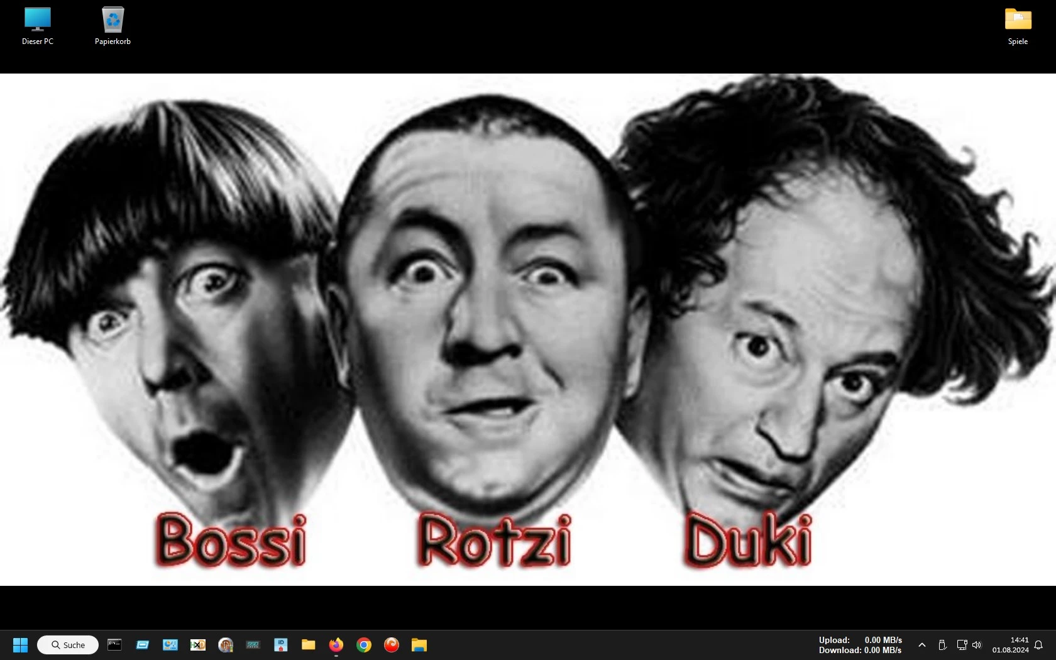Open the Dieser PC desktop icon
The image size is (1056, 660).
pyautogui.click(x=38, y=26)
